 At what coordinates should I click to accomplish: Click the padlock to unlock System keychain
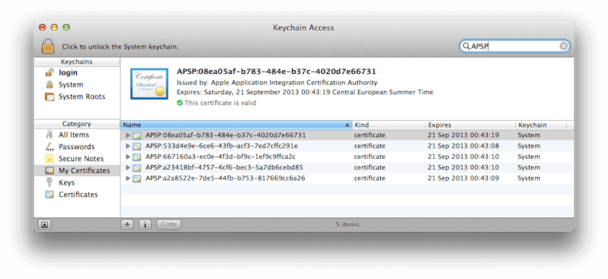click(49, 46)
